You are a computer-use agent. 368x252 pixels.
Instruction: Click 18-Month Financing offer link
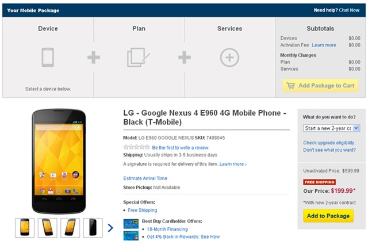coord(167,229)
